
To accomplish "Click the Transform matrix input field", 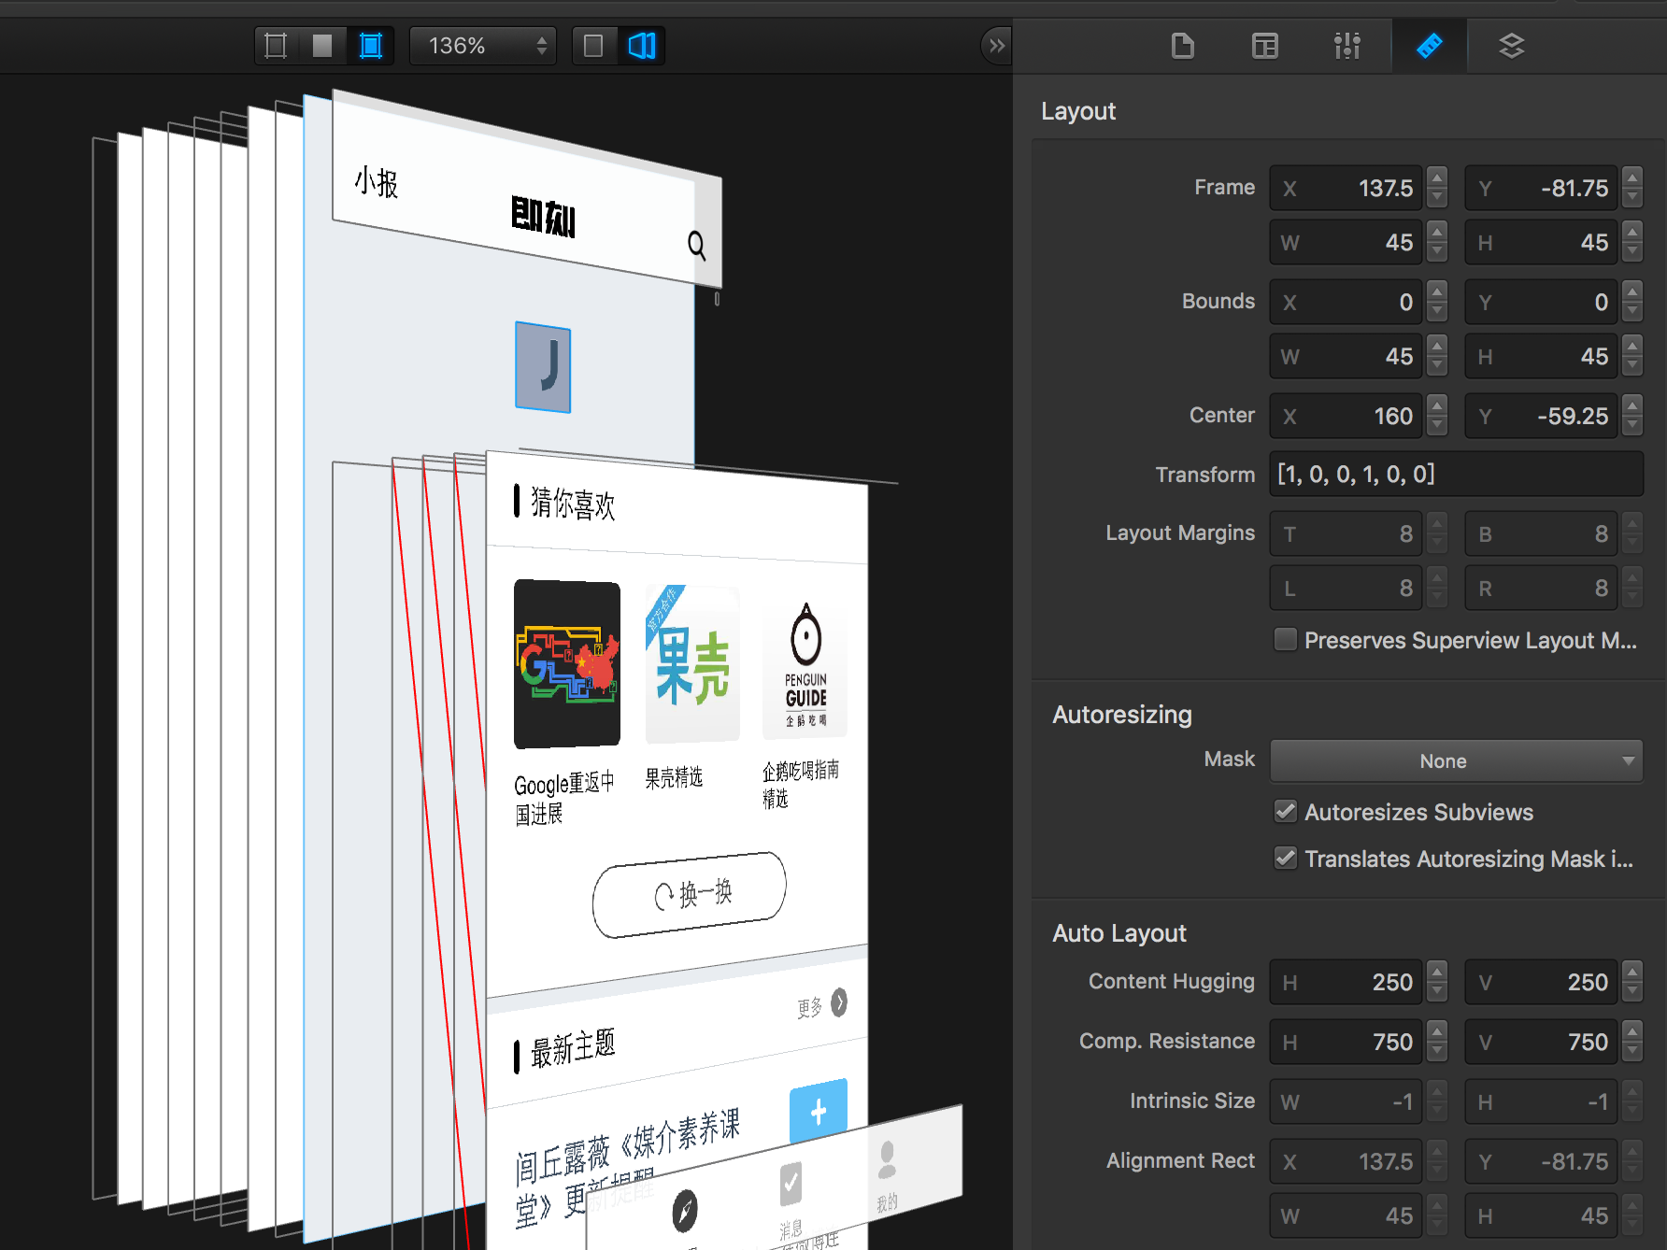I will [x=1456, y=474].
